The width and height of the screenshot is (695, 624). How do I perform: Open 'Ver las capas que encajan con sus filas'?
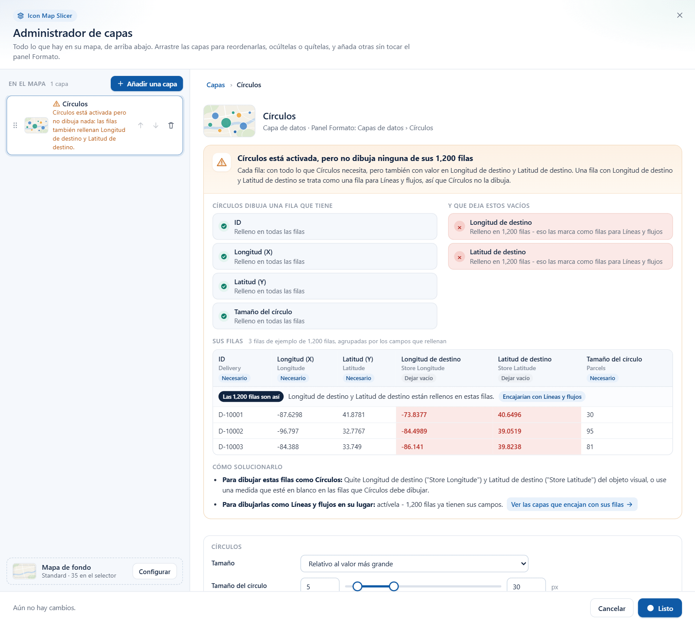[x=572, y=505]
